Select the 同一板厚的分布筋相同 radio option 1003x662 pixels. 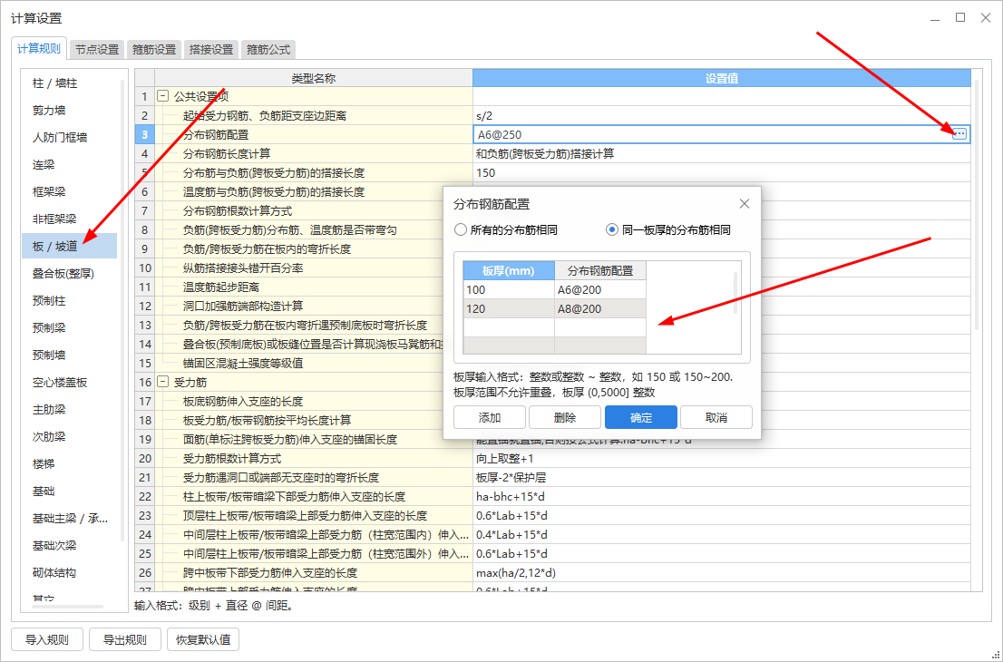(x=667, y=229)
